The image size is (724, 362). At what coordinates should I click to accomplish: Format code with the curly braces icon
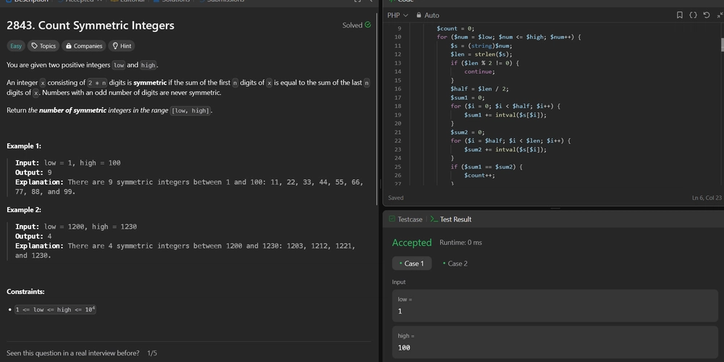coord(693,15)
